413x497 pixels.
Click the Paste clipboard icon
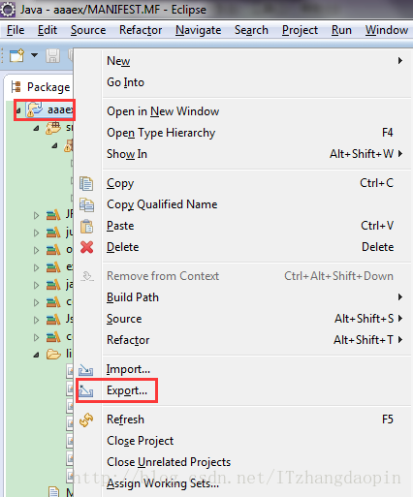(x=86, y=226)
